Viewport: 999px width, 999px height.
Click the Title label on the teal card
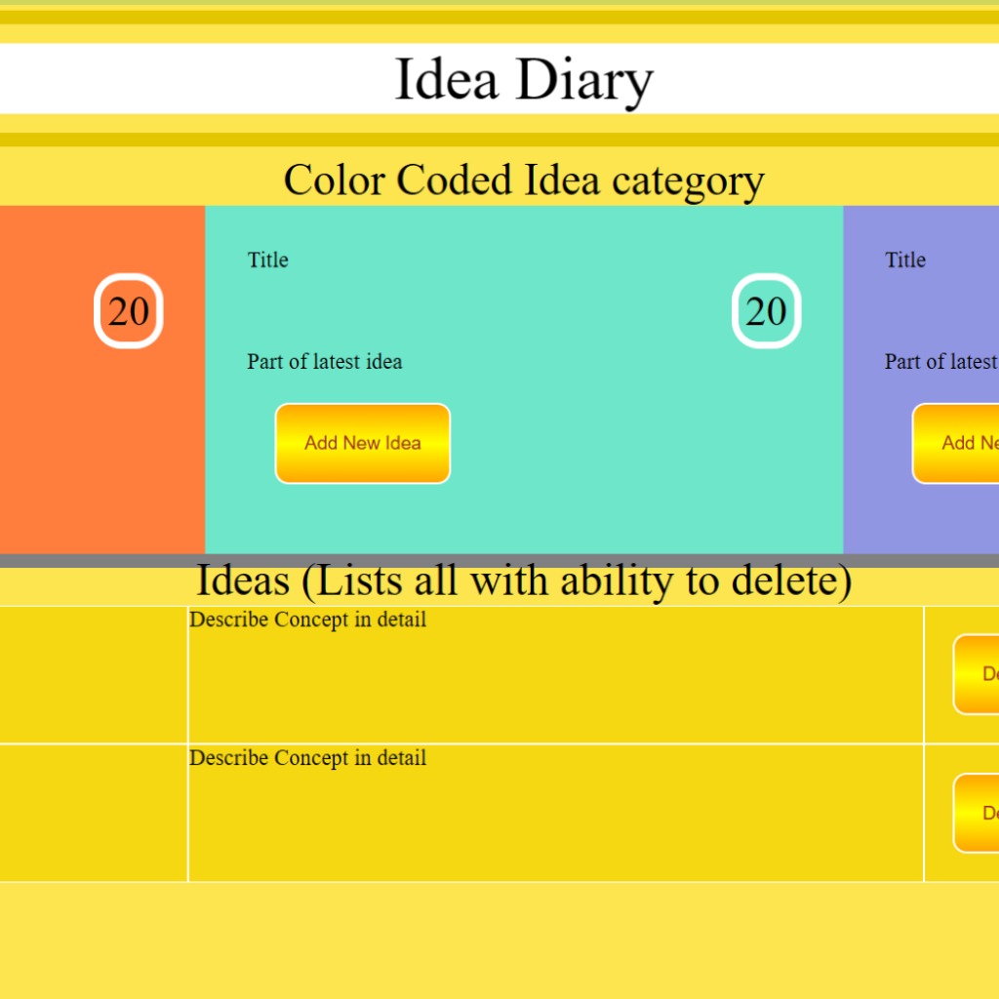267,260
